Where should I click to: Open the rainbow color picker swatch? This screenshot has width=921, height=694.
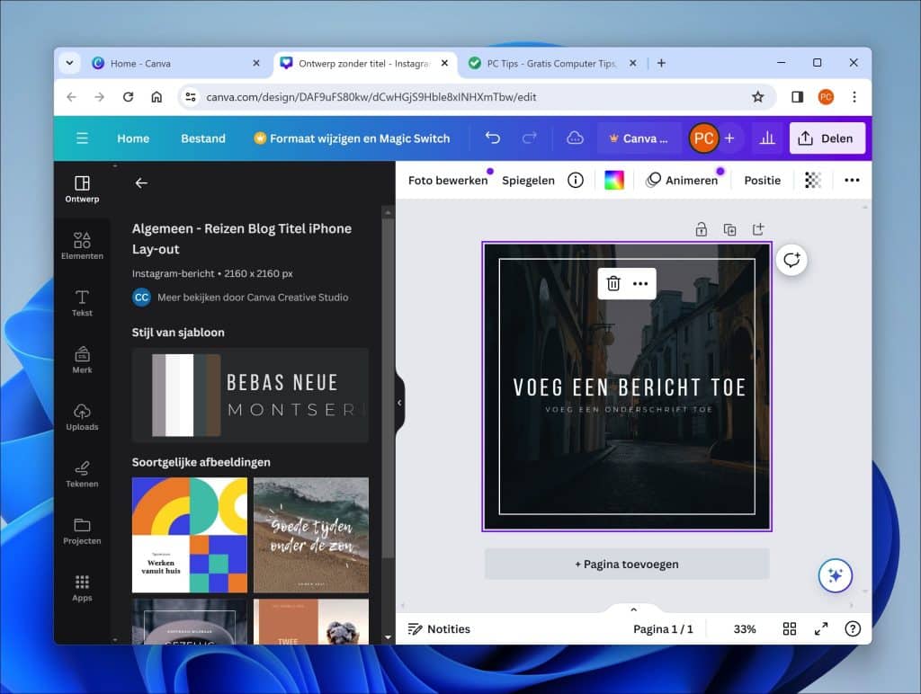pyautogui.click(x=613, y=181)
